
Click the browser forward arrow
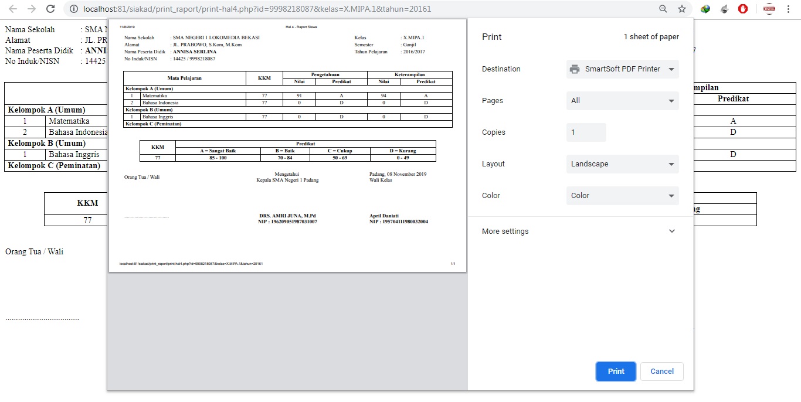(x=32, y=9)
